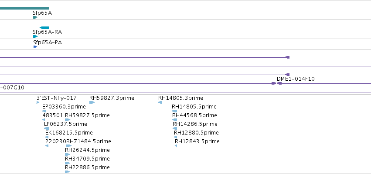Image resolution: width=371 pixels, height=174 pixels.
Task: Select the RH22886.5prime arrow glyph
Action: coord(68,172)
